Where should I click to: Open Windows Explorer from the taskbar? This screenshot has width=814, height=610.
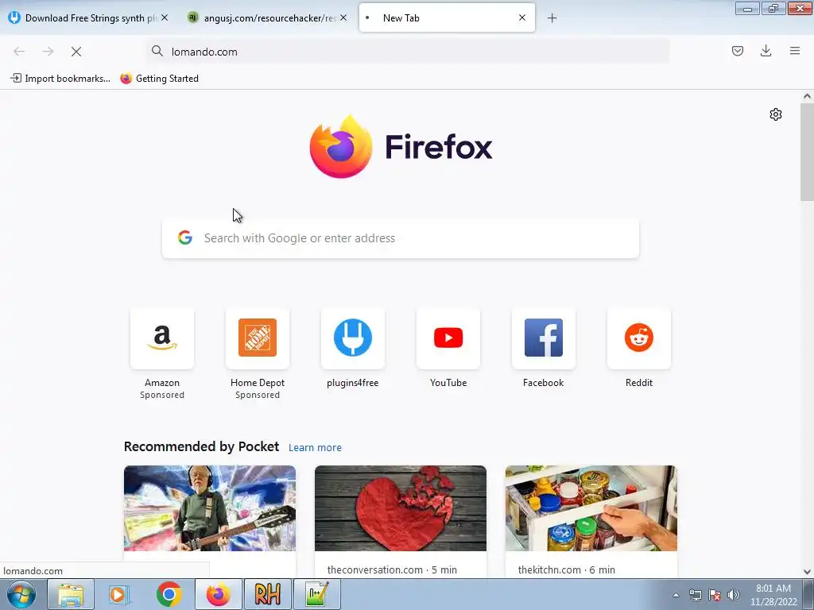tap(71, 594)
